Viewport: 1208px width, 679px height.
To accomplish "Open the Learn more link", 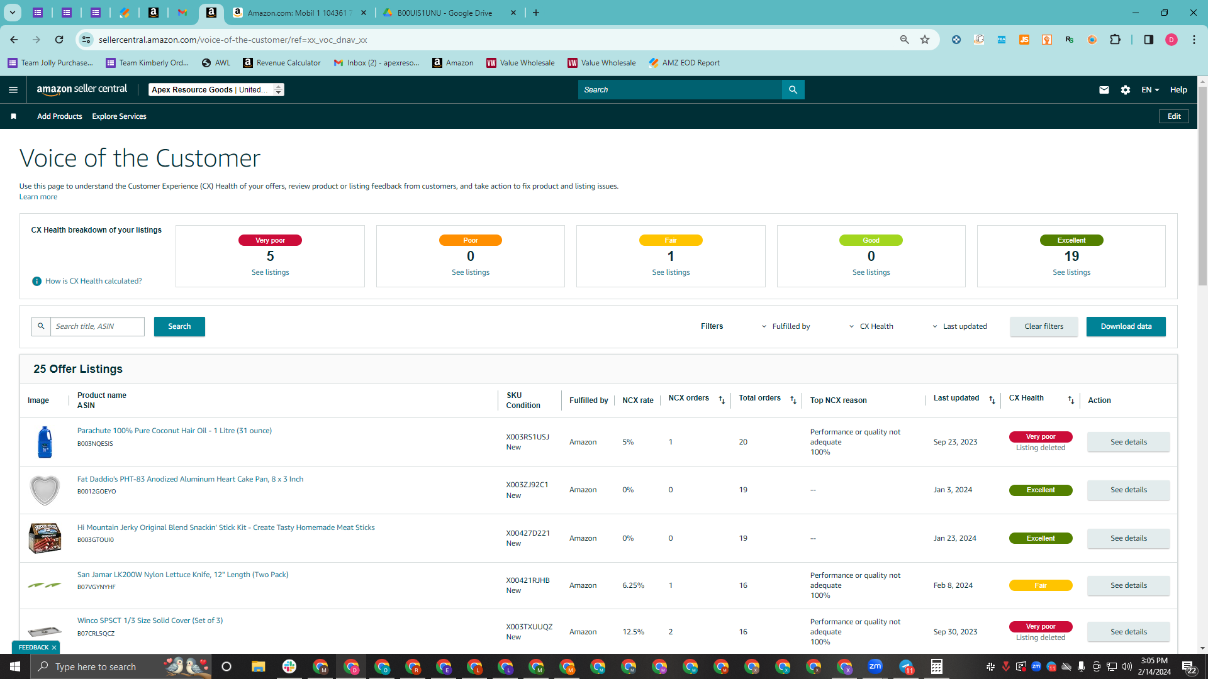I will pos(38,197).
